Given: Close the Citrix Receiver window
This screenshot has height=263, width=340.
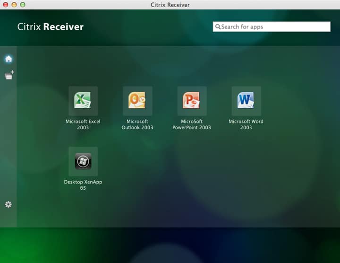Looking at the screenshot, I should point(6,5).
